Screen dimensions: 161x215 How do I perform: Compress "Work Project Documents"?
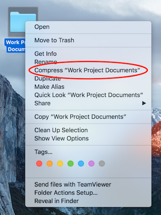[88, 70]
